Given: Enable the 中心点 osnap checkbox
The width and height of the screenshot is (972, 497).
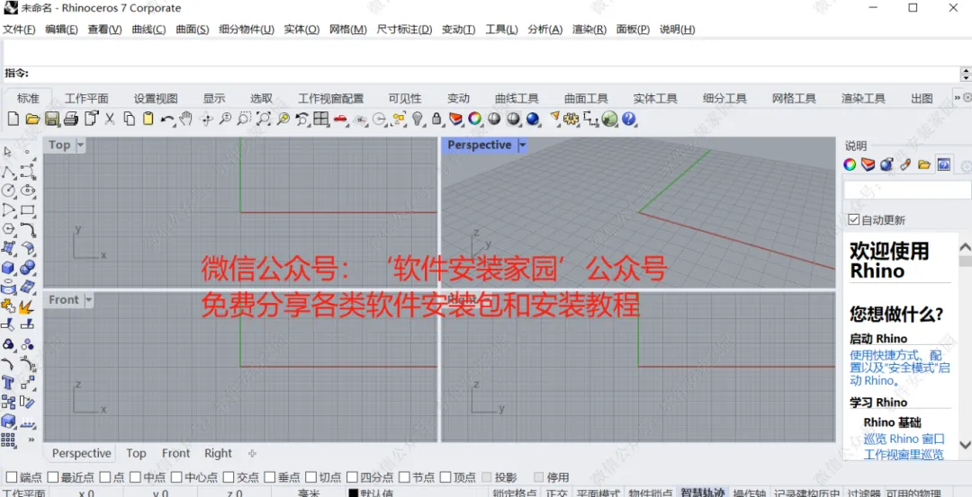Looking at the screenshot, I should tap(176, 477).
